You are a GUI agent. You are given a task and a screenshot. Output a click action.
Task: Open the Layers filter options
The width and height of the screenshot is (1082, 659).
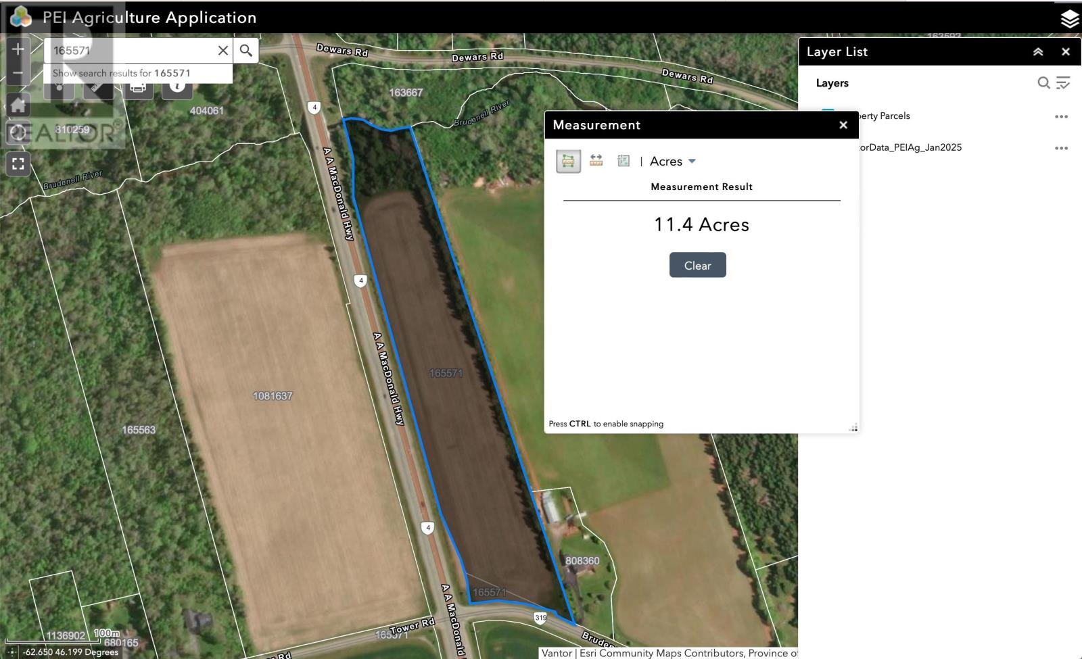(x=1063, y=82)
